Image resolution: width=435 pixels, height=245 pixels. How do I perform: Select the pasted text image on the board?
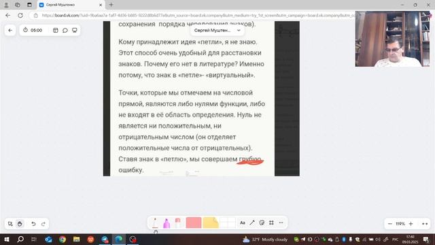point(201,98)
